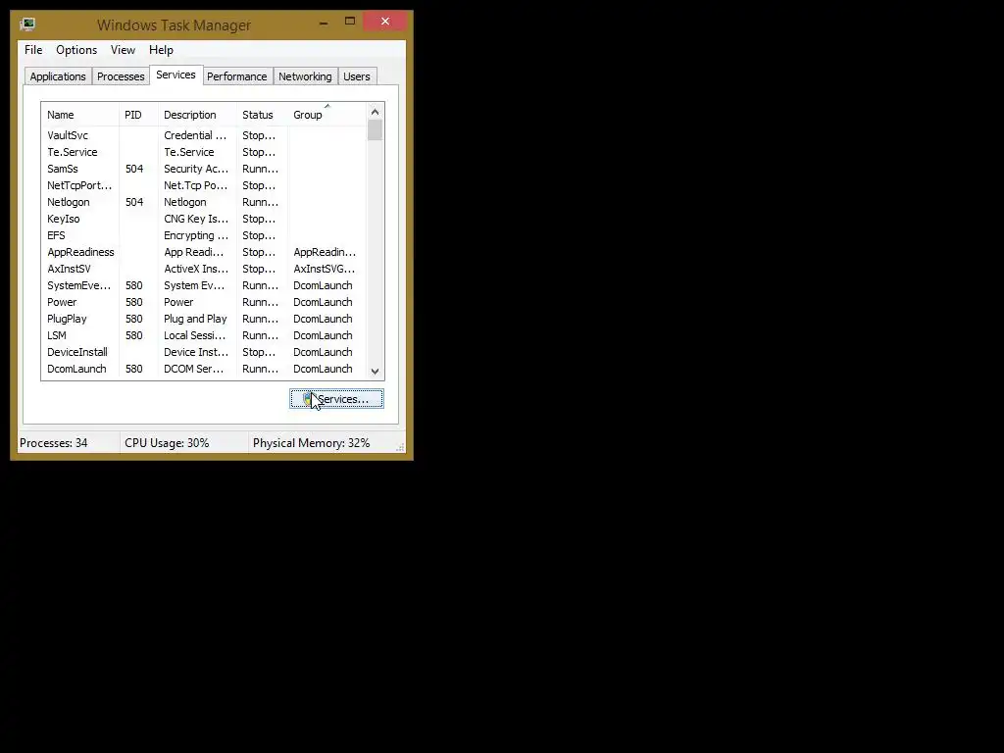Click the Net.Tcp Po... description cell
1004x753 pixels.
[x=196, y=185]
